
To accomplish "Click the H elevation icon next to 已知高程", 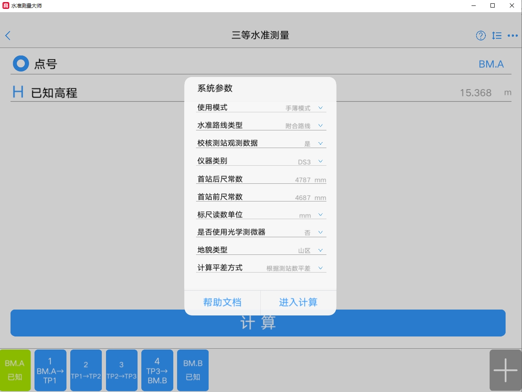I will [x=18, y=92].
